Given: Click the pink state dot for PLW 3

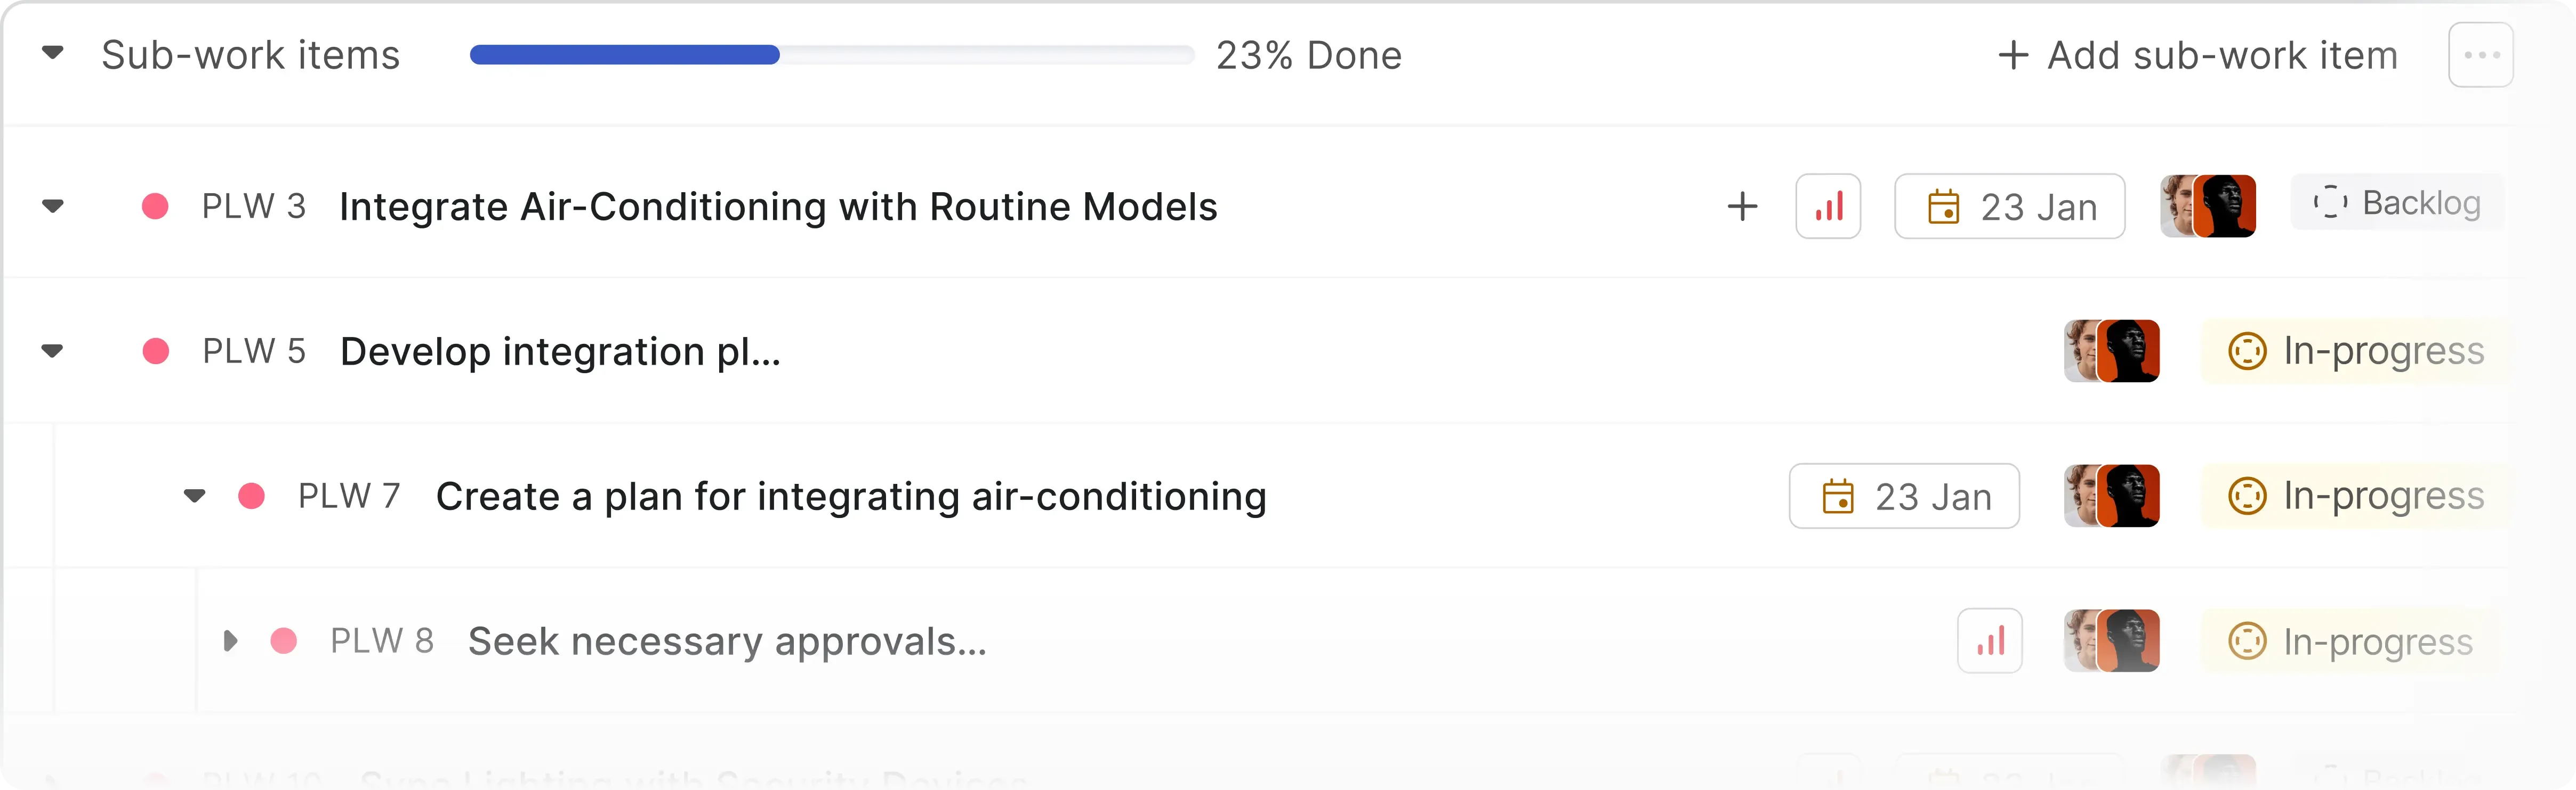Looking at the screenshot, I should pyautogui.click(x=155, y=207).
